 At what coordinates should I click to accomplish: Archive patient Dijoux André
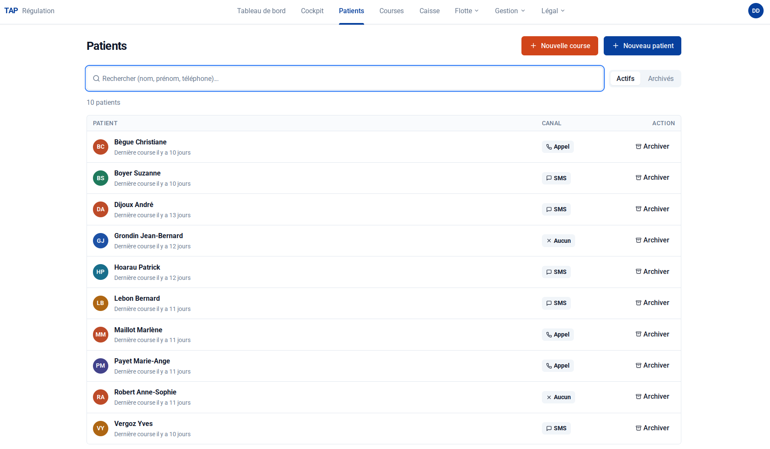(652, 209)
